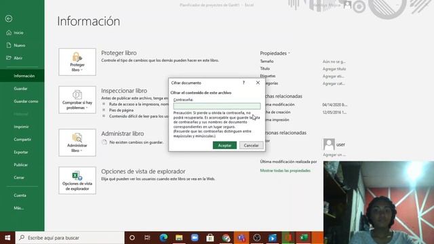
Task: Open Cortana circle icon on taskbar
Action: [132, 238]
